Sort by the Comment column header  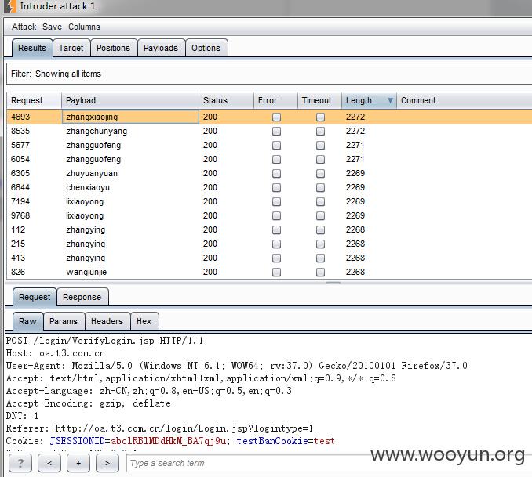[465, 100]
